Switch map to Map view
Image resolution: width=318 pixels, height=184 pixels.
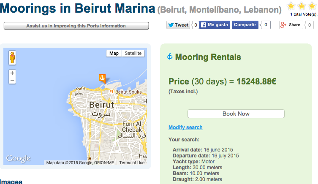pos(114,53)
